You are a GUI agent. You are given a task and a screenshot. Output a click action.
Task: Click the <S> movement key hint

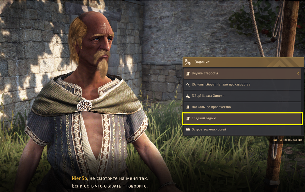(x=280, y=140)
